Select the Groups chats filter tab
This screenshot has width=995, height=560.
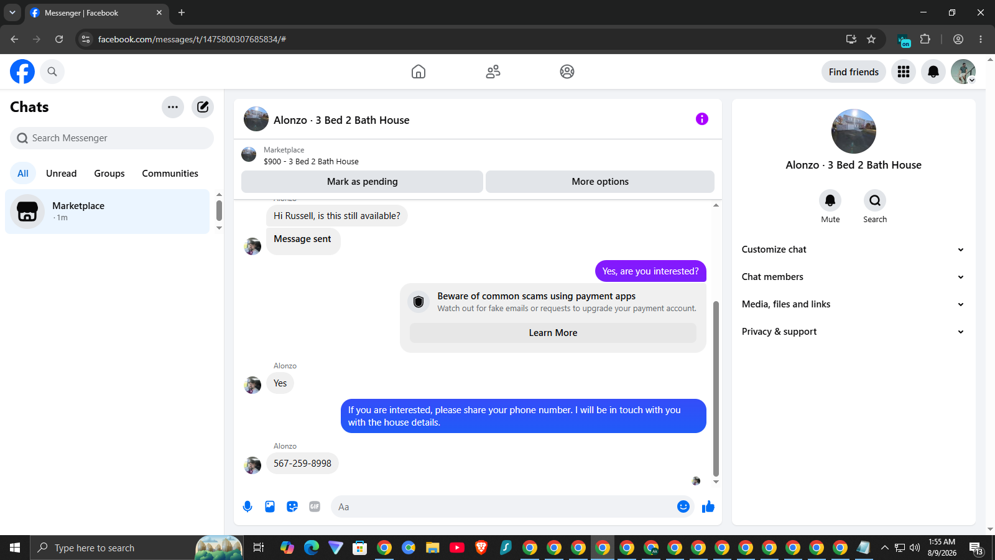(x=109, y=174)
